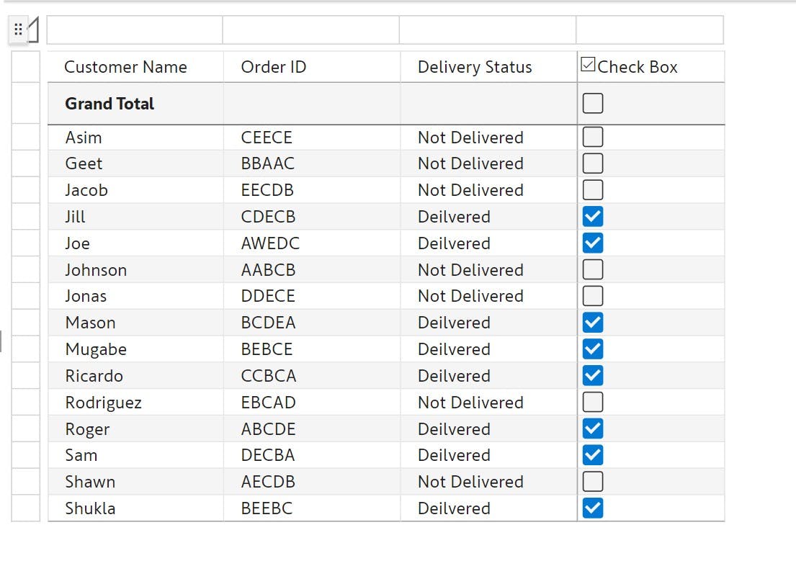Viewport: 796px width, 579px height.
Task: Check Johnson's order checkbox
Action: point(593,269)
